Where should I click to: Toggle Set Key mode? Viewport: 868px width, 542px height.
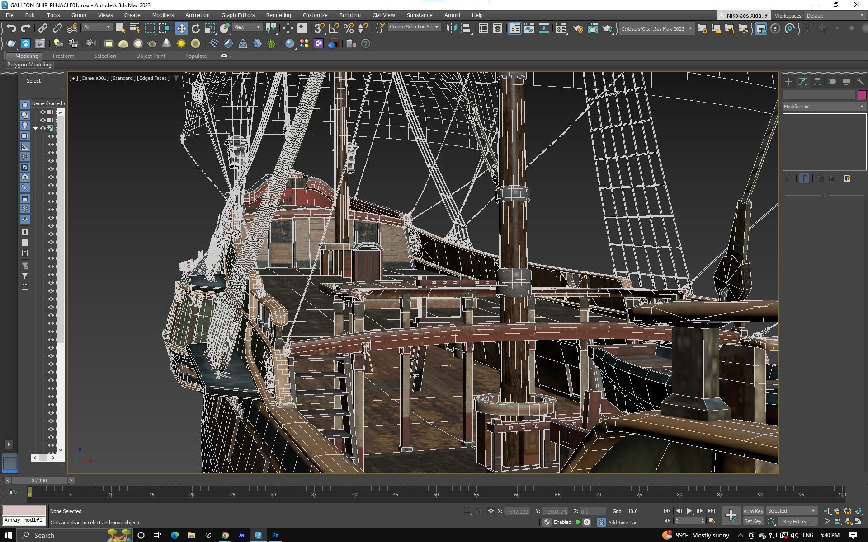[x=753, y=521]
